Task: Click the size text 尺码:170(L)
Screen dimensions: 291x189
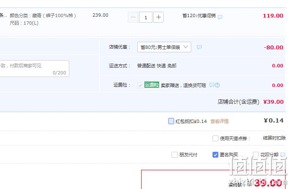Action: (24, 23)
